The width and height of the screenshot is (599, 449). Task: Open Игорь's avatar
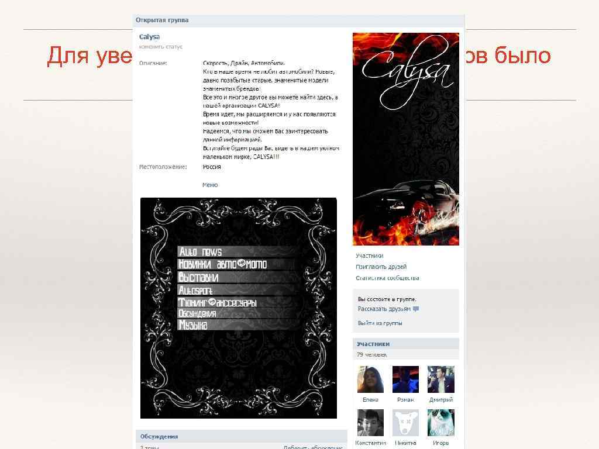coord(441,423)
